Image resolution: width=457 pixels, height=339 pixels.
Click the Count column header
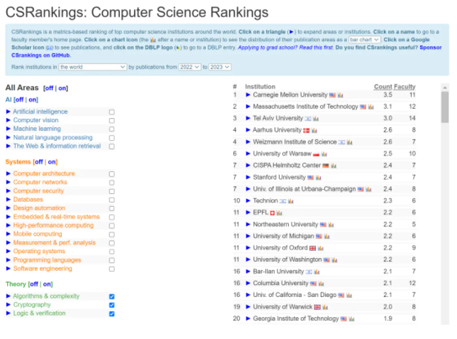coord(383,87)
